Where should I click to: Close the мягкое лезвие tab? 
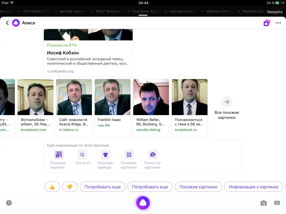tap(56, 11)
